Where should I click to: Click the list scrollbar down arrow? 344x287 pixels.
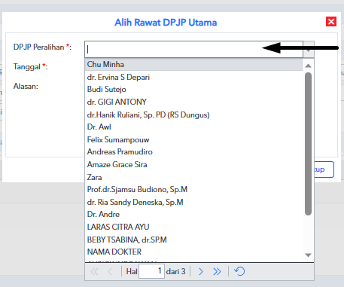(x=308, y=255)
